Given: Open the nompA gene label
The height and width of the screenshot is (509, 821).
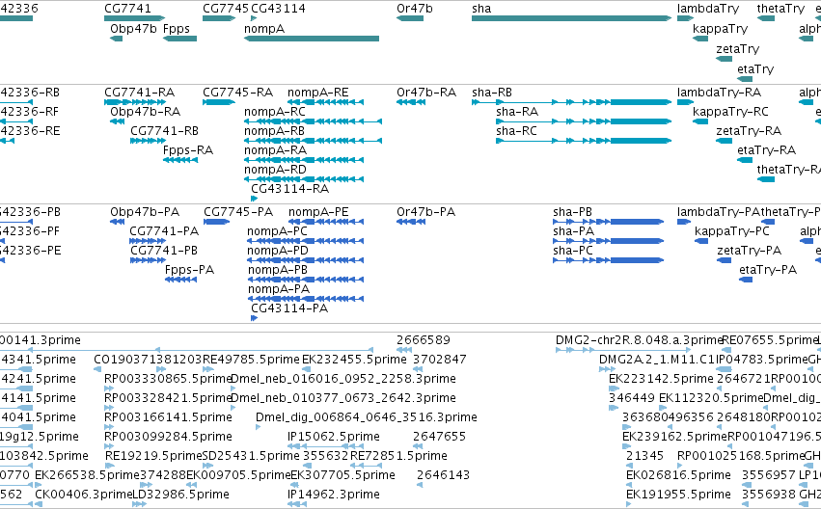Looking at the screenshot, I should pos(264,29).
